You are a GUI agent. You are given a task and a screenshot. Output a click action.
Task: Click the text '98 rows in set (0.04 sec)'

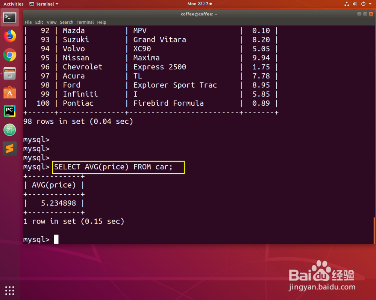coord(78,121)
